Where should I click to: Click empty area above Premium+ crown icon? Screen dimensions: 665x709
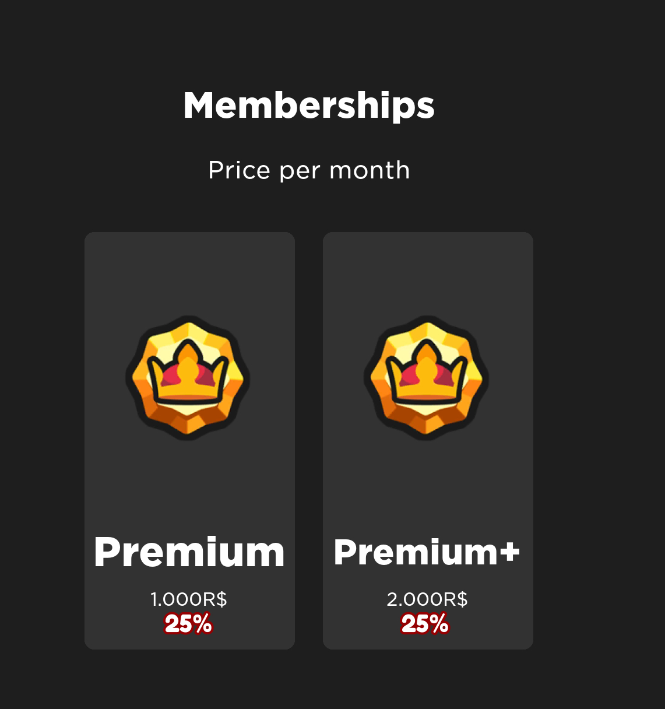(428, 274)
